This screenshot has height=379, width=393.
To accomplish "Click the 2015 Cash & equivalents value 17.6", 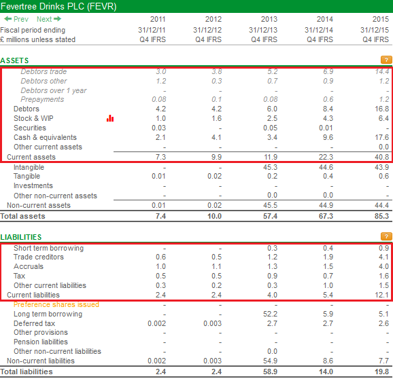I will 381,137.
